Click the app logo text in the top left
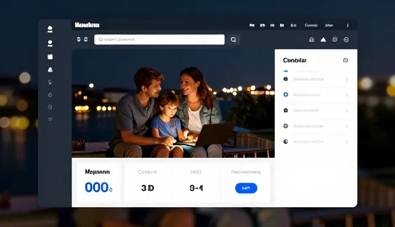395x227 pixels. click(87, 25)
